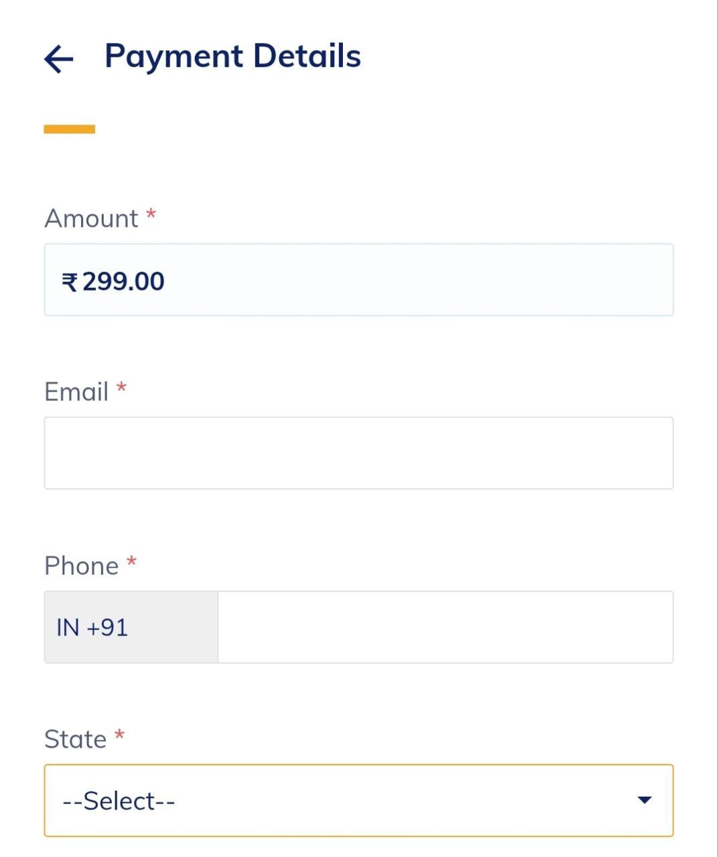
Task: Click the amount value 299.00
Action: click(x=123, y=280)
